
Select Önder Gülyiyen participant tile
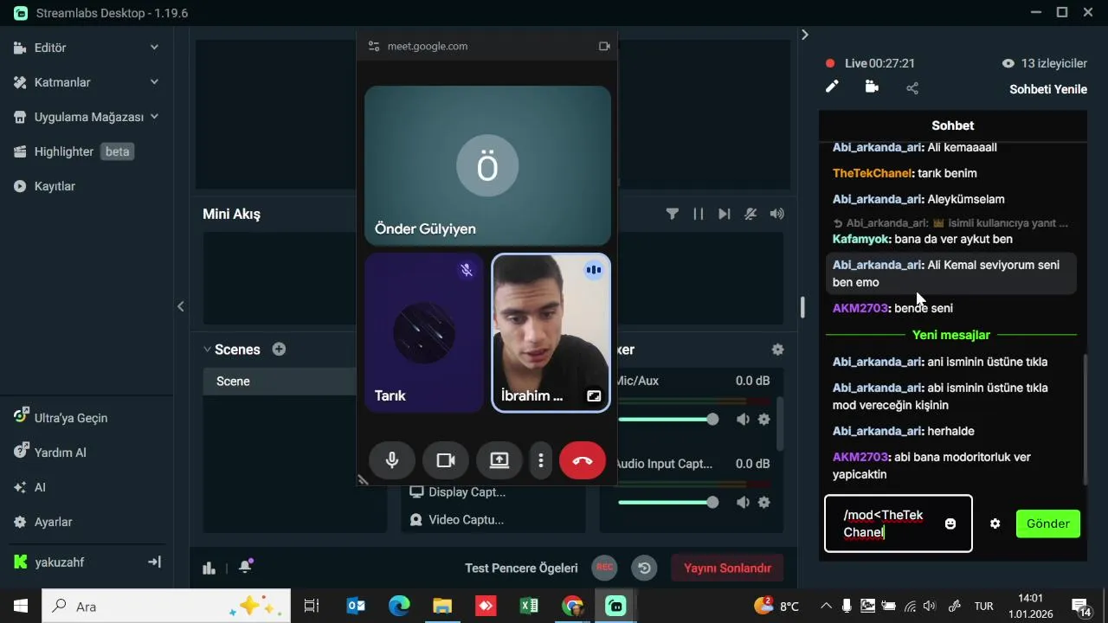pyautogui.click(x=487, y=166)
